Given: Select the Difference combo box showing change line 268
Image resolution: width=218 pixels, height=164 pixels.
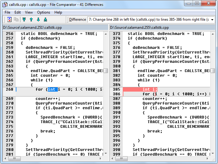Looking at the screenshot, I should point(151,19).
